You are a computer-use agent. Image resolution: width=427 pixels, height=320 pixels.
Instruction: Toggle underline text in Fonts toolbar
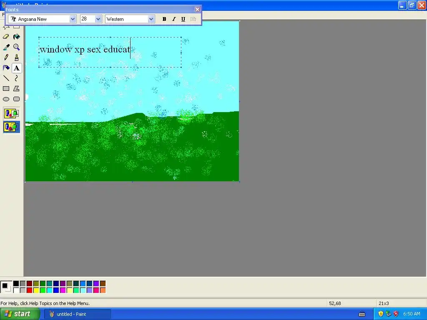(183, 19)
